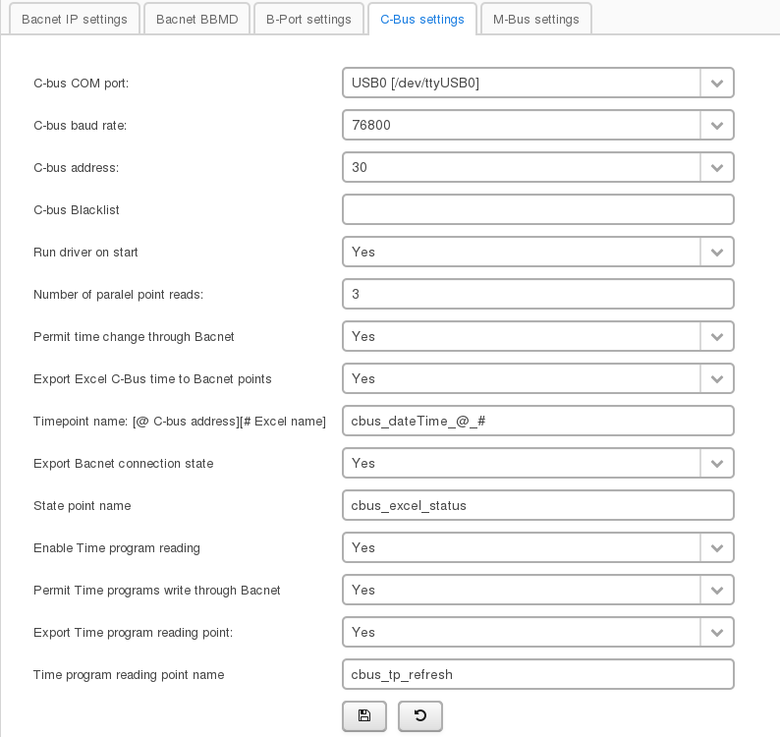Edit the Time program reading point name field
Viewport: 780px width, 737px height.
(537, 674)
